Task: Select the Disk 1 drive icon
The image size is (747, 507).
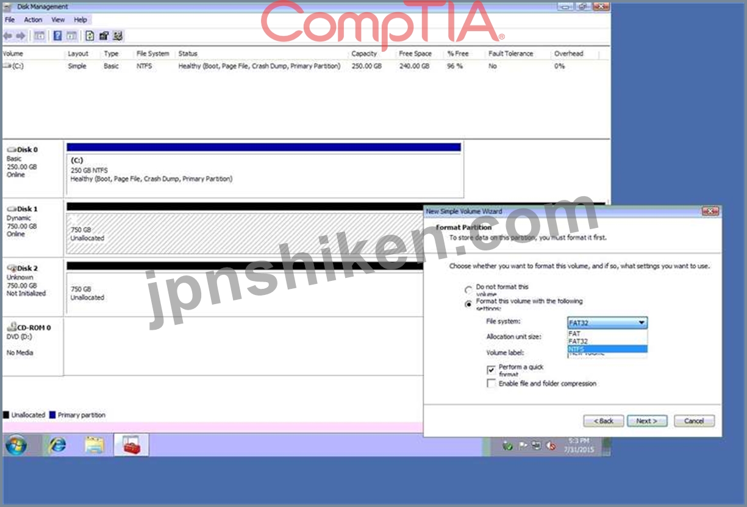Action: [x=12, y=209]
